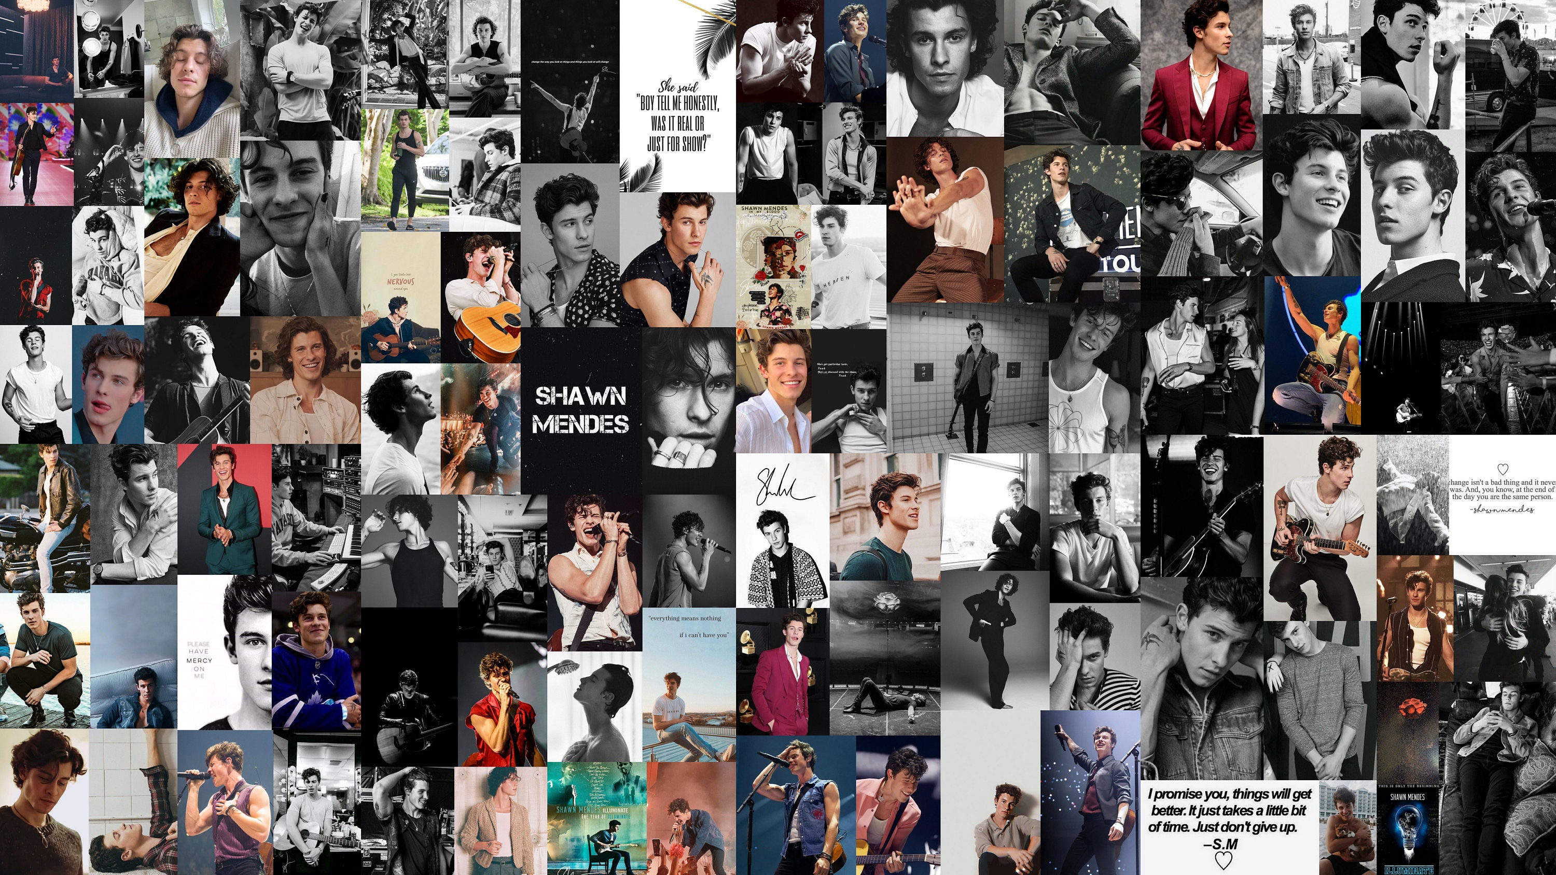Click the teal "ONE YEAR OF ILLUMINATE" tile
The height and width of the screenshot is (875, 1556).
(597, 819)
